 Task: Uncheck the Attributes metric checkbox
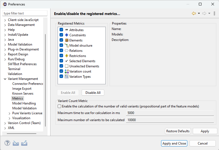coord(61,30)
